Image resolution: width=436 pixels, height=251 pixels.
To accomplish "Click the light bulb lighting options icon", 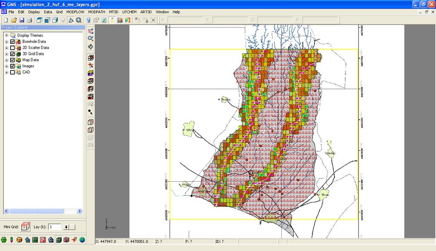I will pyautogui.click(x=112, y=20).
